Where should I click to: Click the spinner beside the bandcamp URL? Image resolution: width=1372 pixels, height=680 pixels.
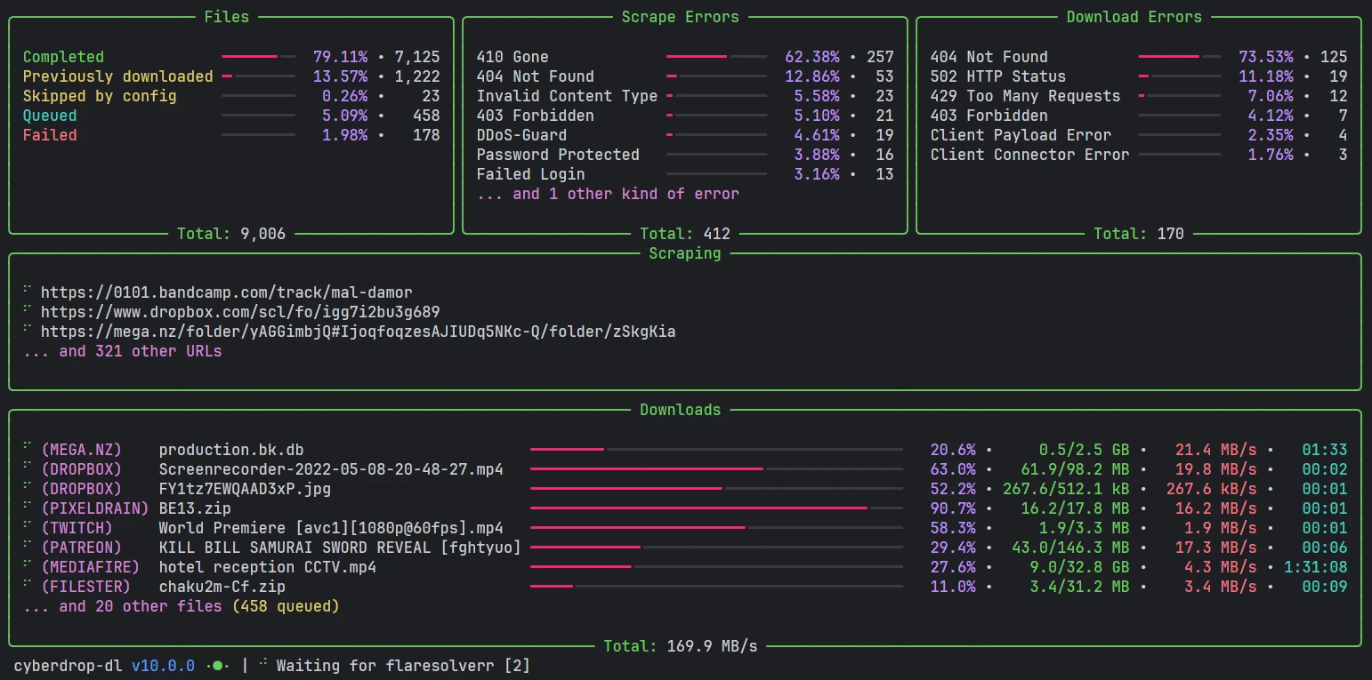click(28, 291)
